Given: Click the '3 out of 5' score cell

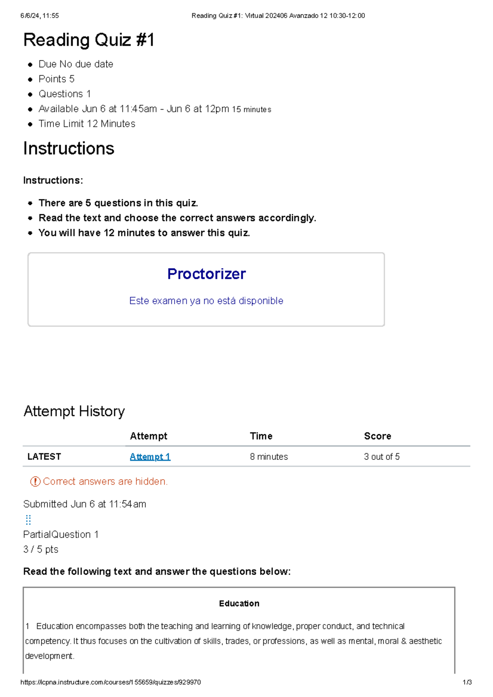Looking at the screenshot, I should pos(382,456).
